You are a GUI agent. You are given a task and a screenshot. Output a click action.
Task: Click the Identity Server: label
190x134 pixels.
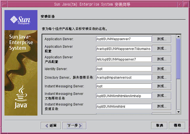click(x=56, y=69)
